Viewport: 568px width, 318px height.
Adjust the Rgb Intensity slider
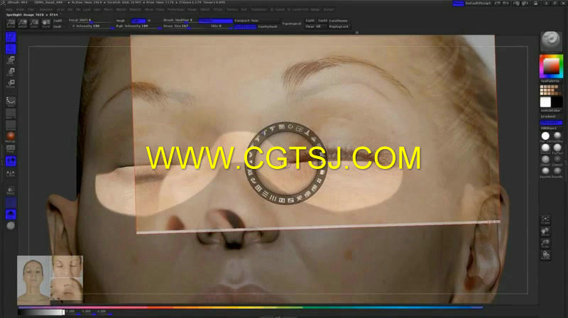pyautogui.click(x=138, y=26)
